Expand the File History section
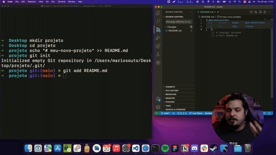 [x=179, y=90]
